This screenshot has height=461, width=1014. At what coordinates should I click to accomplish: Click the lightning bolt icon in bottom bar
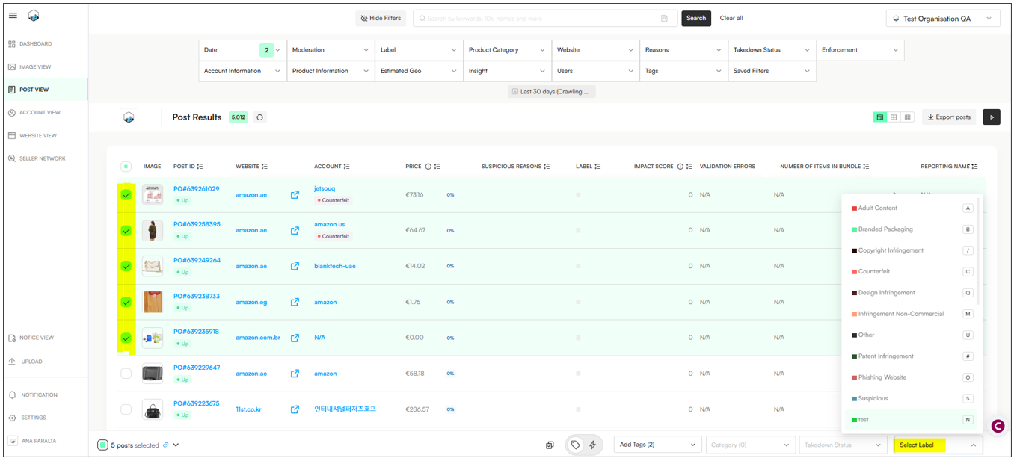pyautogui.click(x=593, y=445)
